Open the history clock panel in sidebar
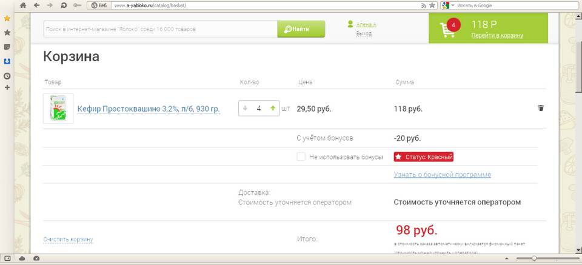The image size is (582, 265). (7, 76)
